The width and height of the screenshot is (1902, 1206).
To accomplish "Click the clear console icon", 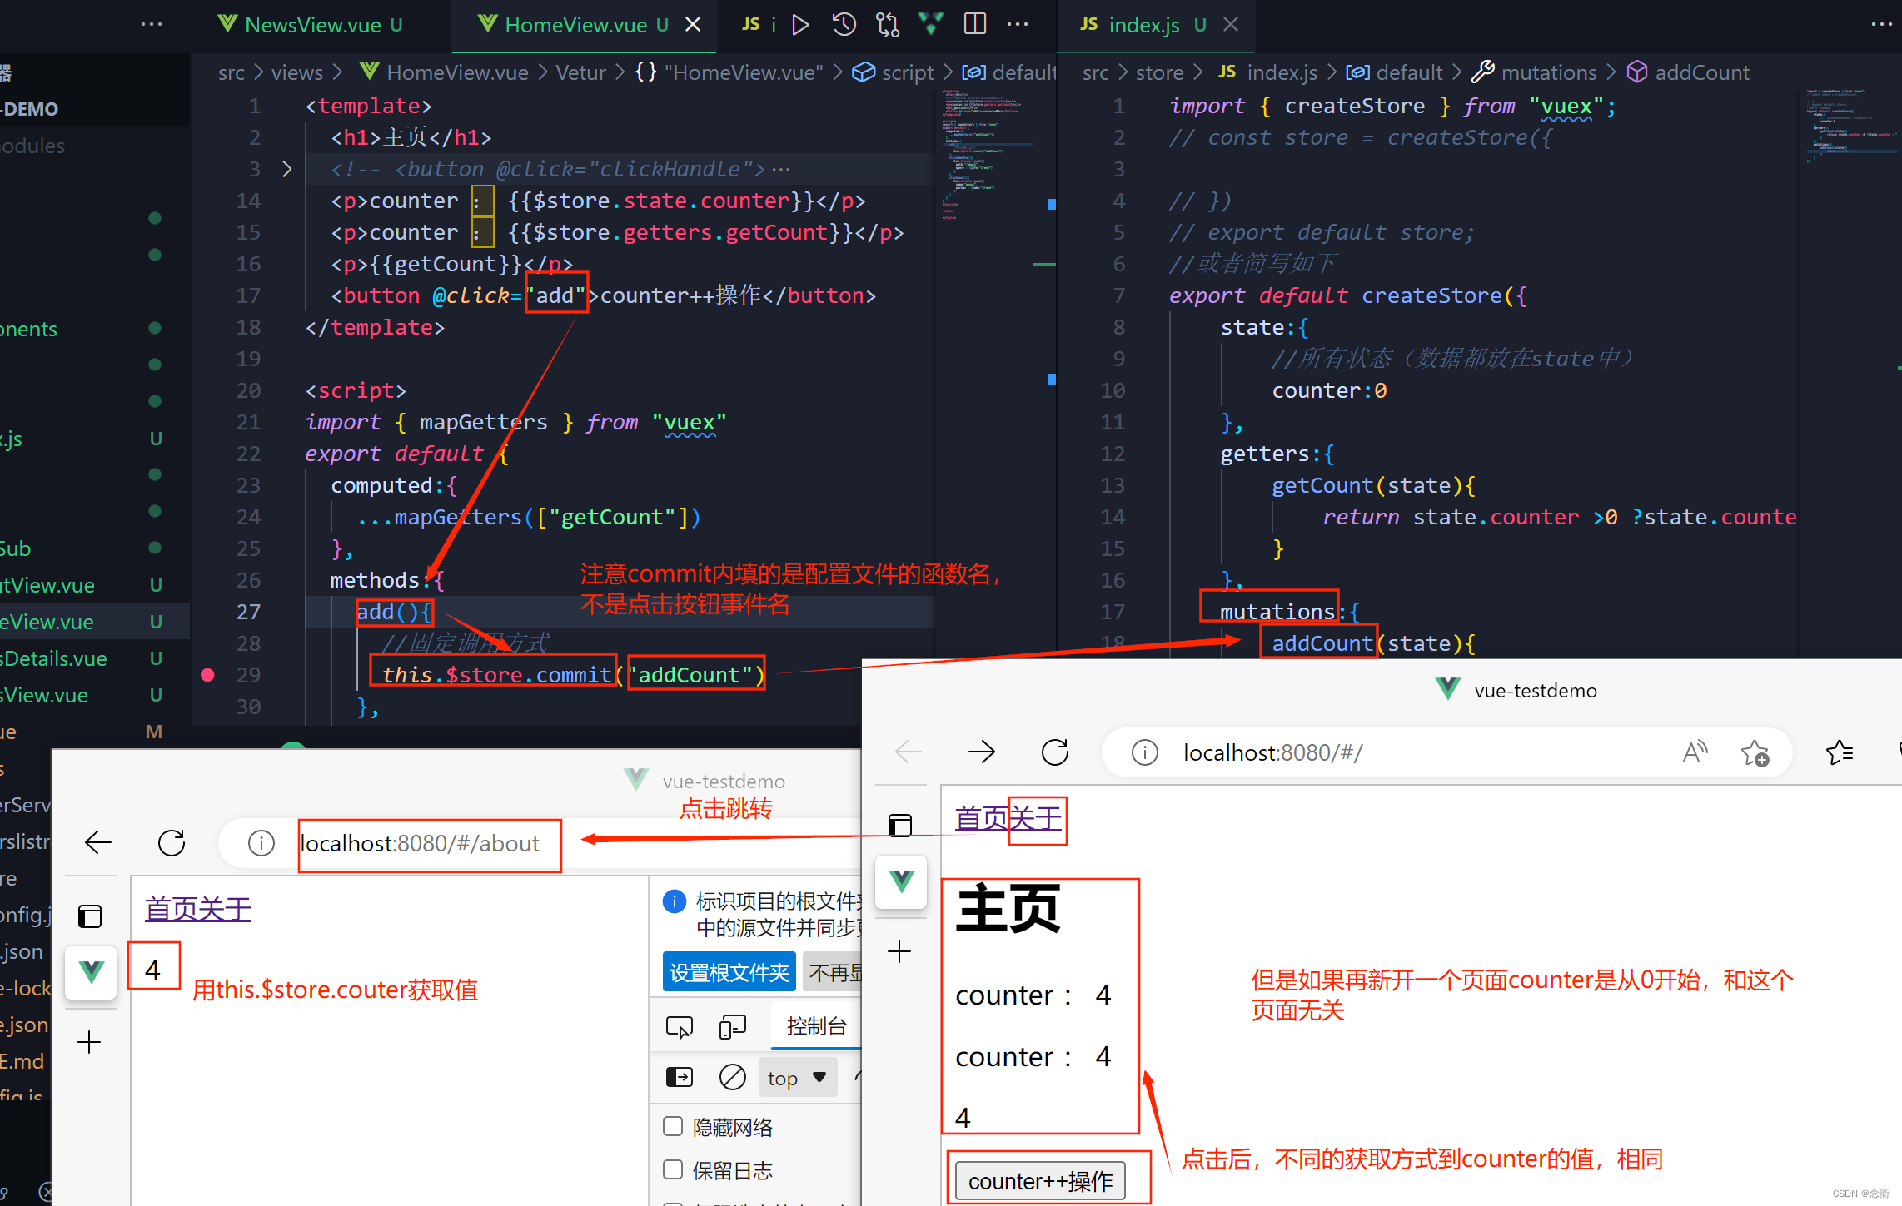I will [732, 1077].
